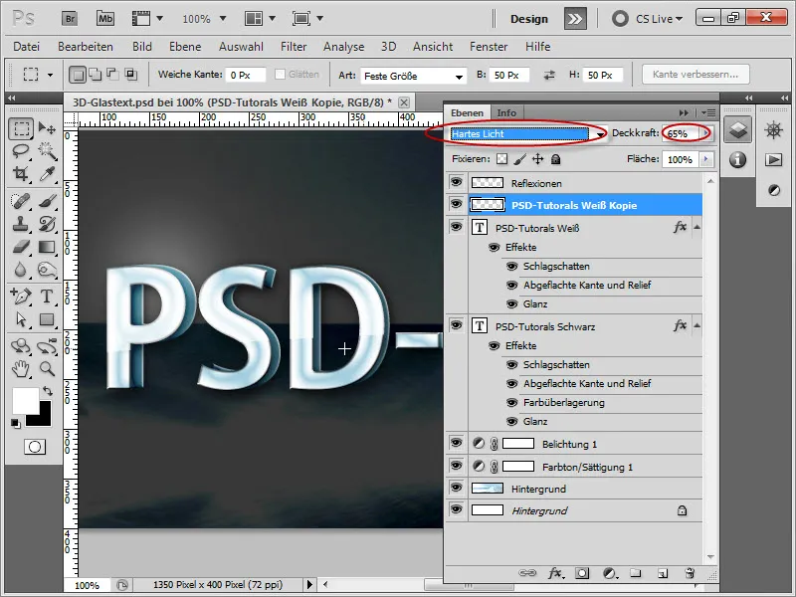This screenshot has width=796, height=597.
Task: Add a layer mask
Action: [582, 574]
